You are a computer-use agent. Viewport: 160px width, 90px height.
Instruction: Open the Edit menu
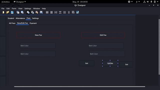click(x=8, y=8)
